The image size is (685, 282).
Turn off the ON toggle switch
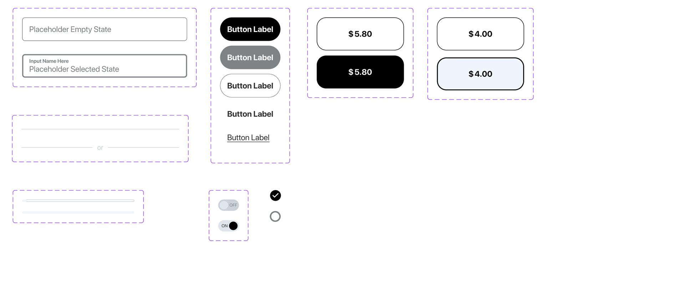228,226
